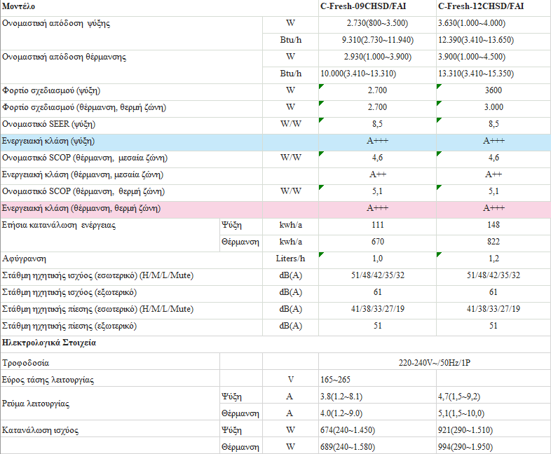Click the current value '4,7(1,5~9,2)'
The height and width of the screenshot is (454, 551).
click(459, 397)
